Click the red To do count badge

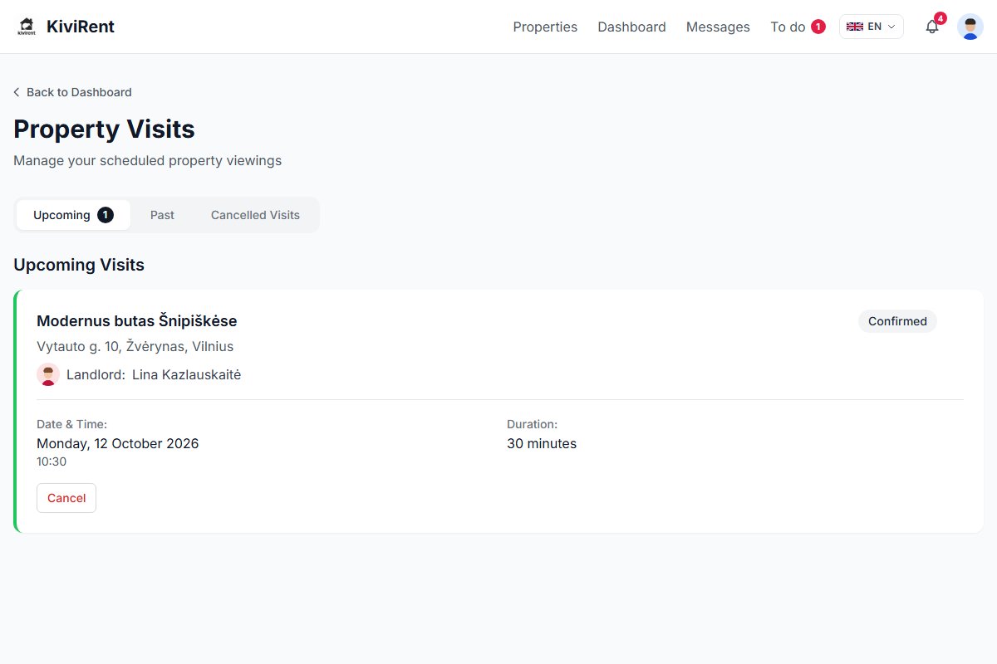point(818,27)
